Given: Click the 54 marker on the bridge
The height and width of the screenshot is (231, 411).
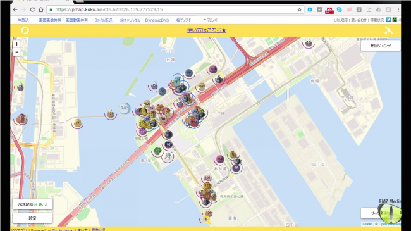Looking at the screenshot, I should [77, 123].
